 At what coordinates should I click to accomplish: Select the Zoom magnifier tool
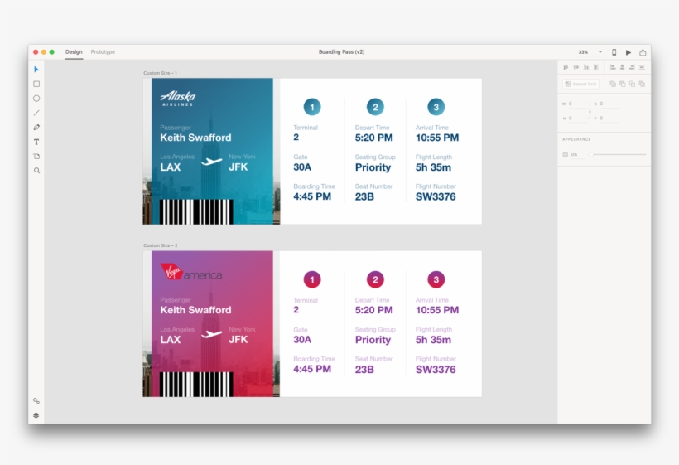36,171
